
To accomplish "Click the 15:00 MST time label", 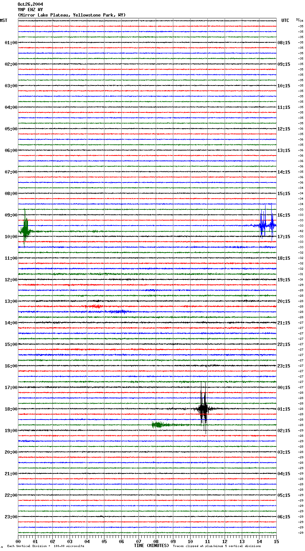I will [11, 344].
